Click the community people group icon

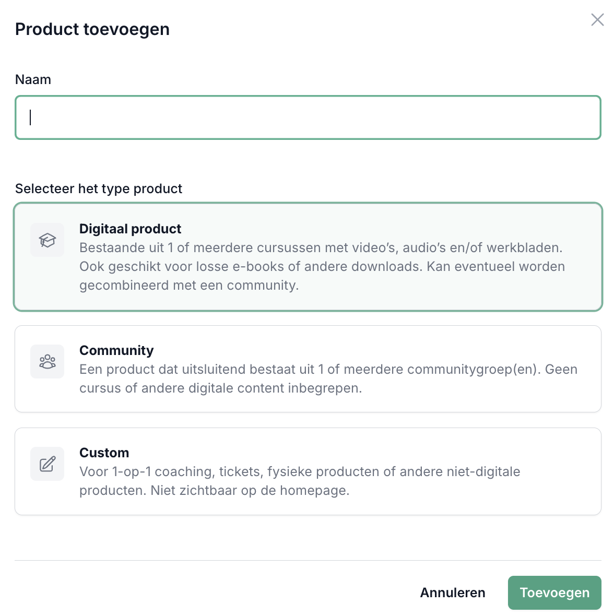tap(47, 361)
